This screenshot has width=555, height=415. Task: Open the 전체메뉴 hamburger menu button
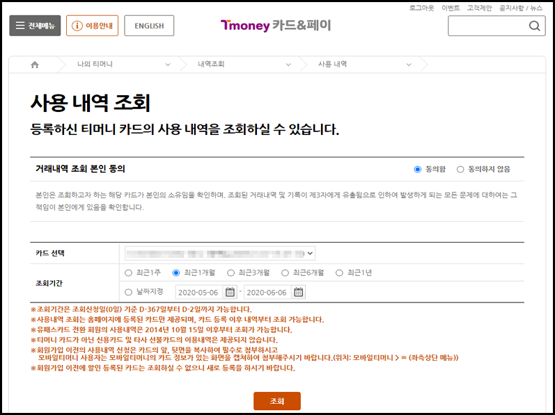pos(35,26)
